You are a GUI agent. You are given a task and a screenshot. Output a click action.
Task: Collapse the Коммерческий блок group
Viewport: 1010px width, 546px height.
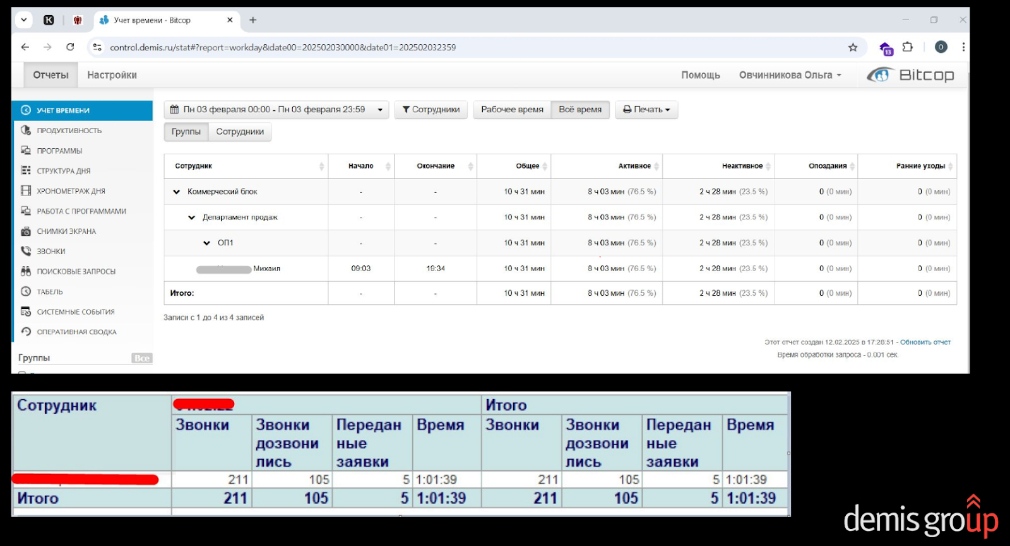tap(177, 192)
